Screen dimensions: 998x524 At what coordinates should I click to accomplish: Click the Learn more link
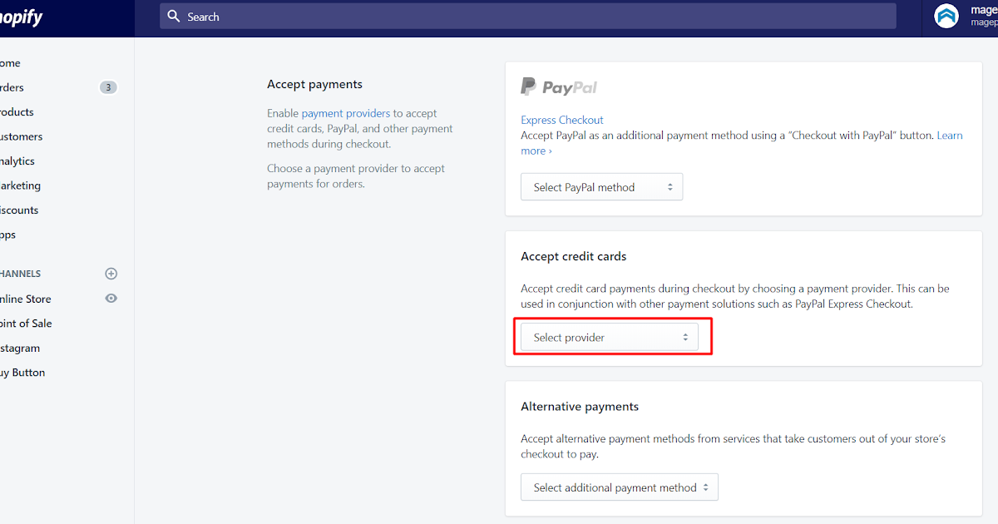click(950, 136)
